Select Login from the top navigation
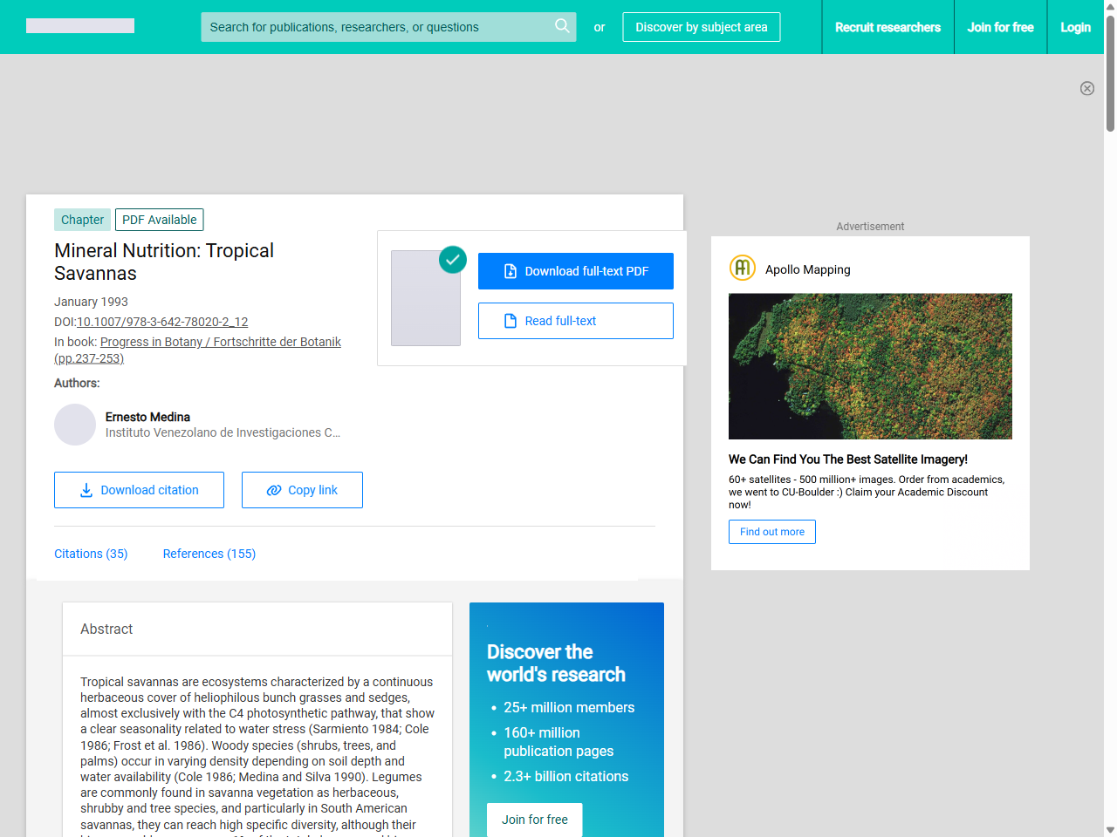The image size is (1117, 837). (x=1075, y=27)
